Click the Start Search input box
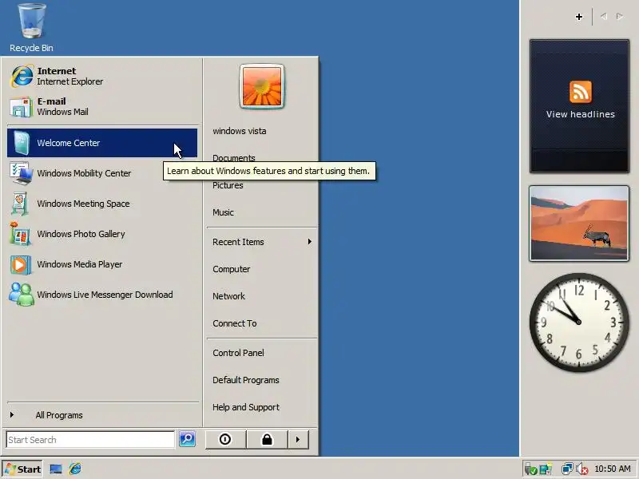 (x=90, y=440)
